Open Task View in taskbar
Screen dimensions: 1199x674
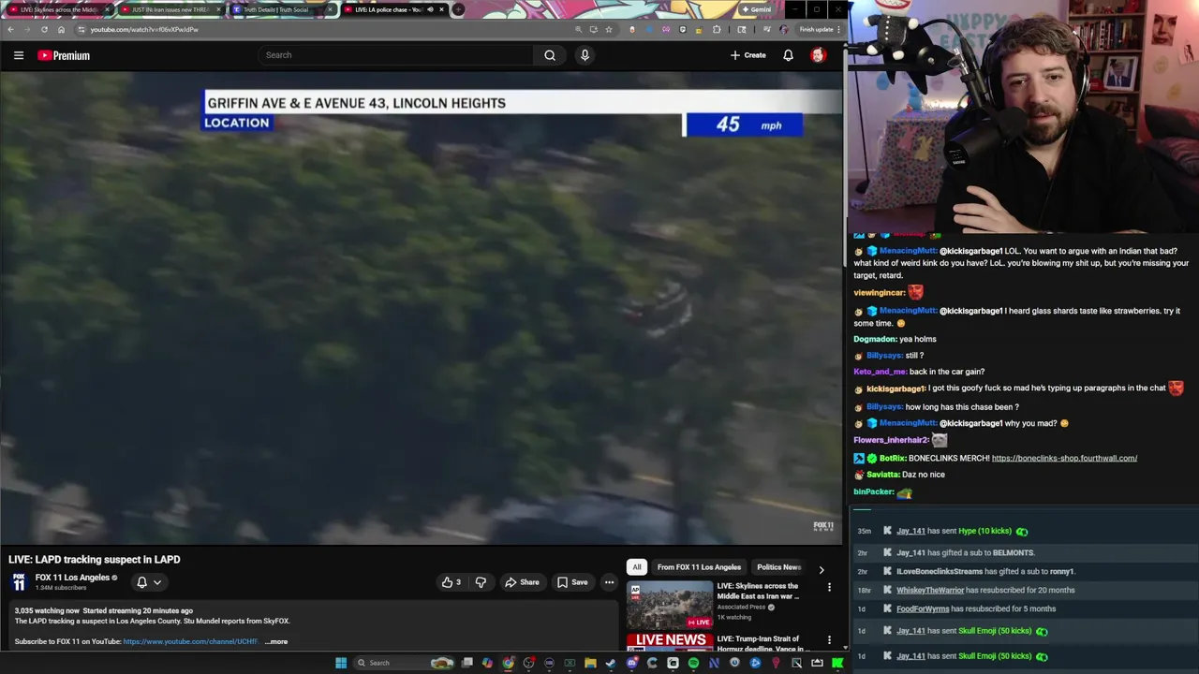[x=467, y=663]
